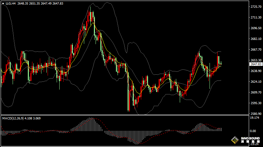Click the price axis value 2711.30
The image size is (263, 147).
pyautogui.click(x=256, y=17)
